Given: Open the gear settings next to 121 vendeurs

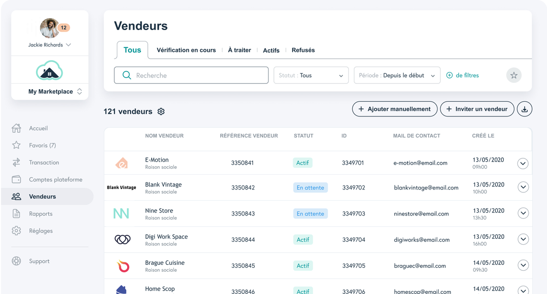Looking at the screenshot, I should 161,111.
